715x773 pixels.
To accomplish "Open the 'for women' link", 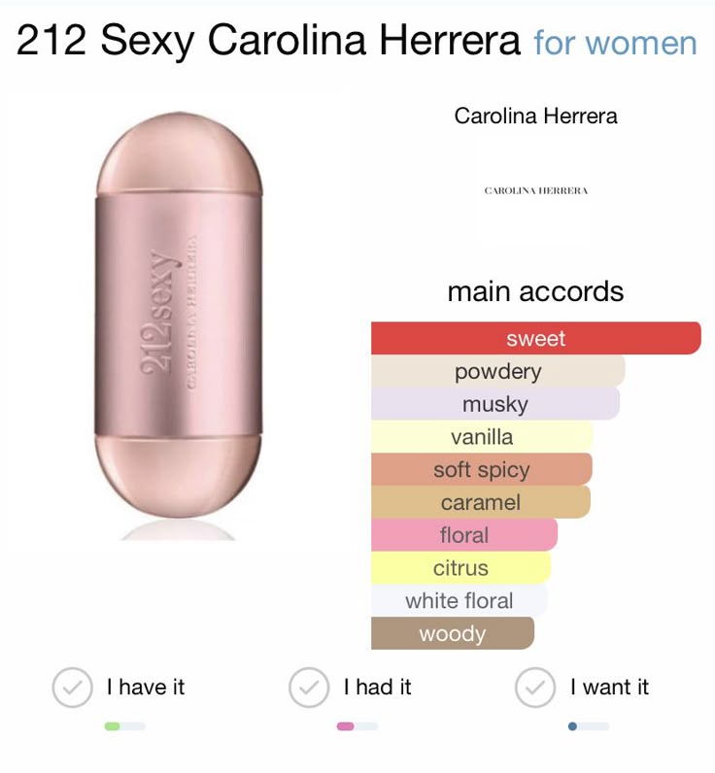I will click(x=615, y=43).
